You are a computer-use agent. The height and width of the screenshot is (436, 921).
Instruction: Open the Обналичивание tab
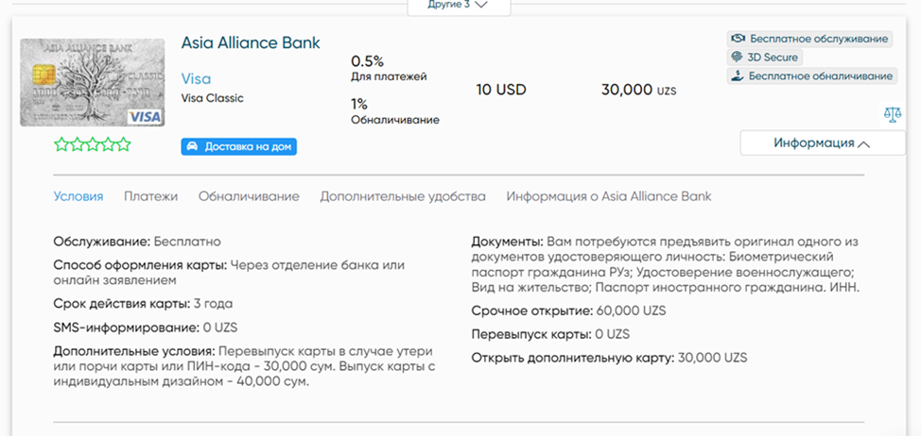coord(249,196)
